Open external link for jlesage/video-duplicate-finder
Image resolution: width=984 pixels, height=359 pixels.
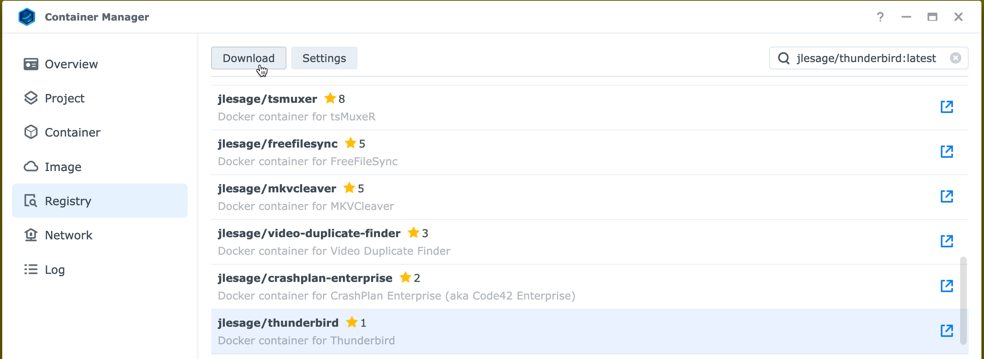(947, 241)
